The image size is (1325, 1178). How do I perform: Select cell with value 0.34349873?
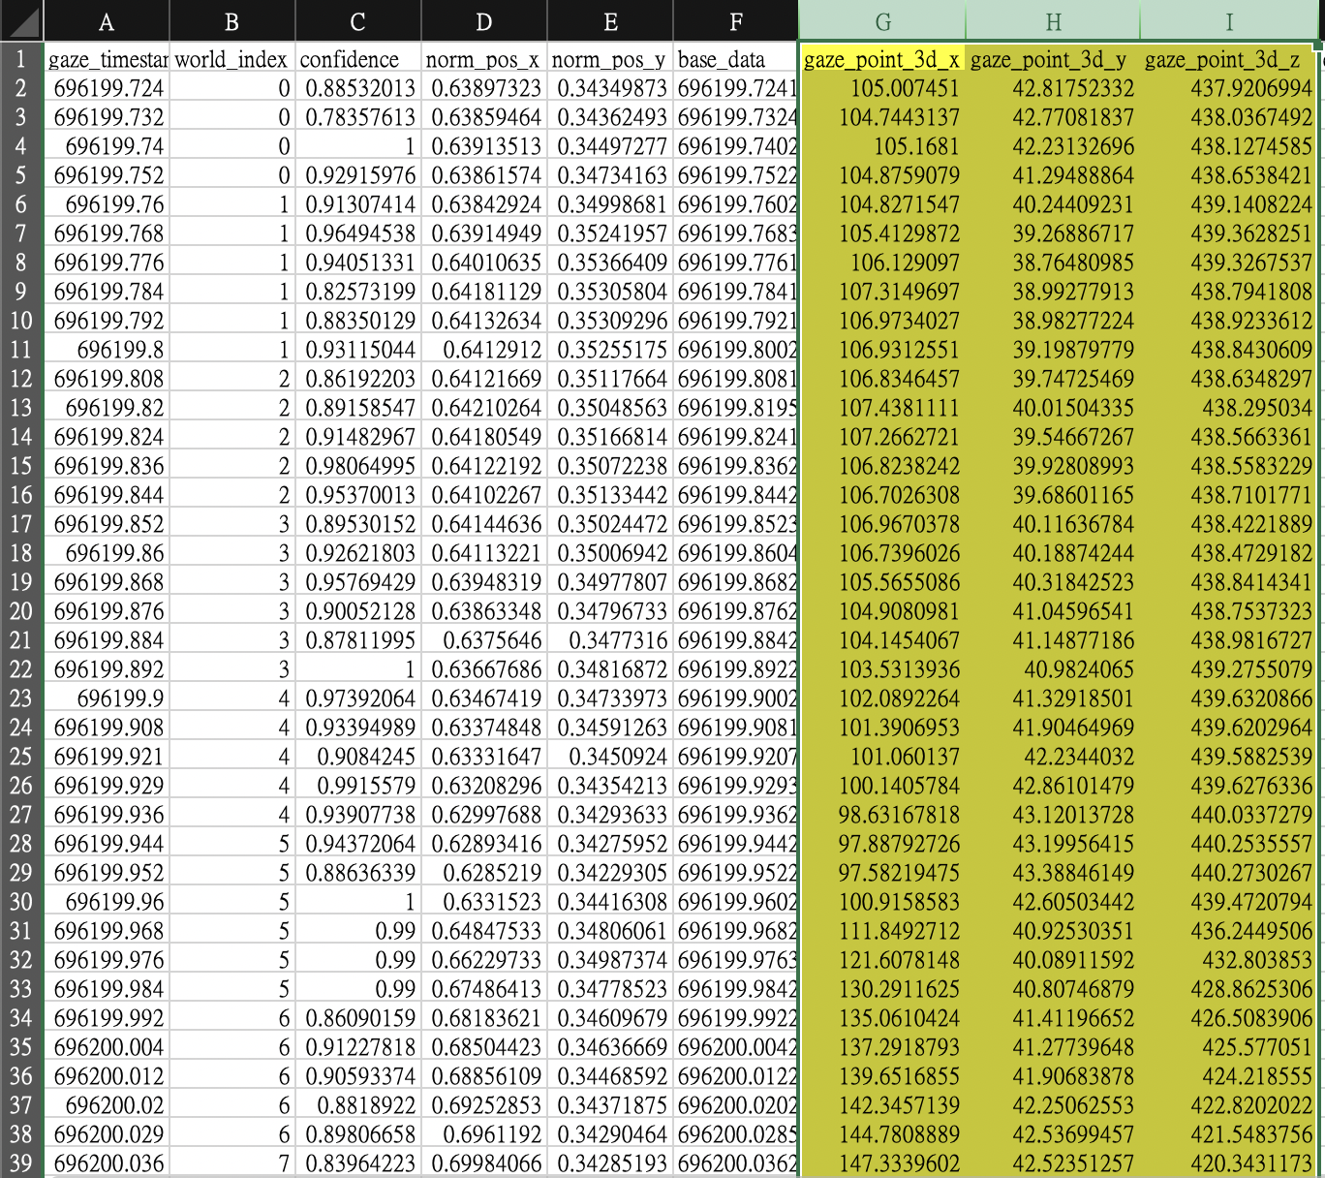(x=609, y=88)
